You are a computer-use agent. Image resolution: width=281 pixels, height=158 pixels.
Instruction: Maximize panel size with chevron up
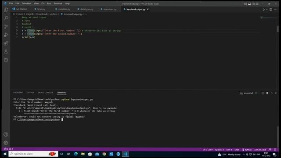pos(272,93)
